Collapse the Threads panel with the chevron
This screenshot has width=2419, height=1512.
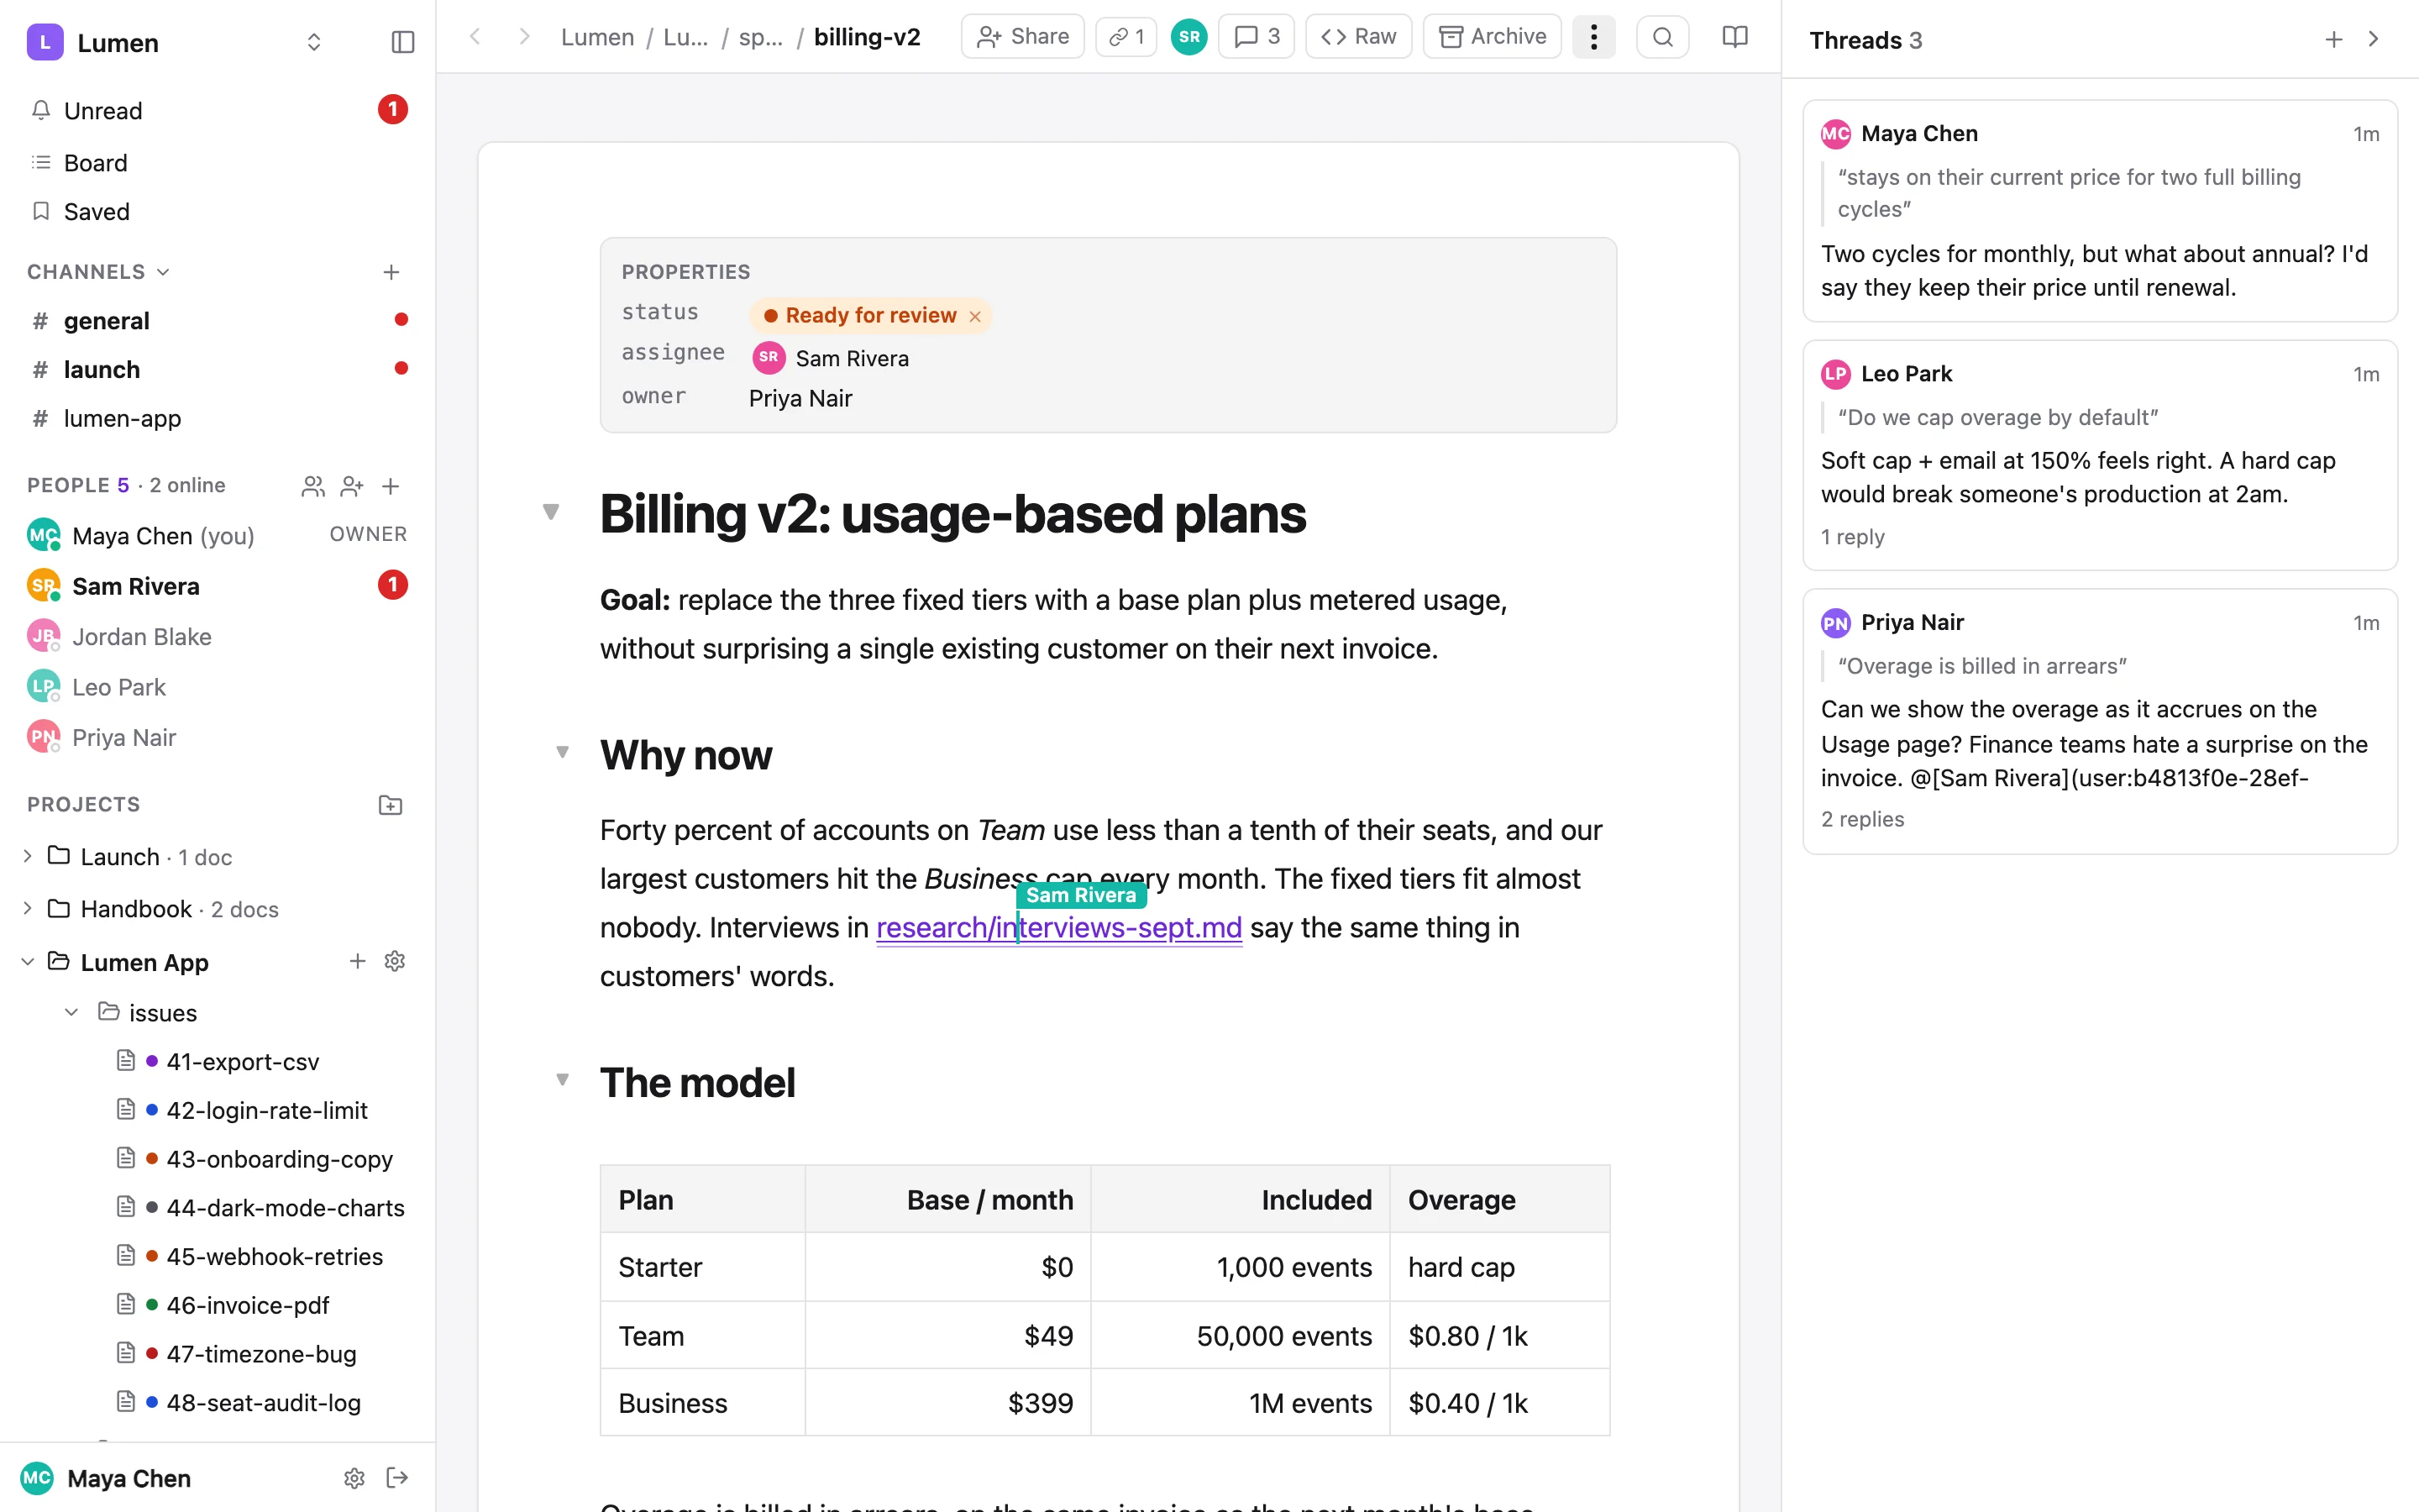2374,39
